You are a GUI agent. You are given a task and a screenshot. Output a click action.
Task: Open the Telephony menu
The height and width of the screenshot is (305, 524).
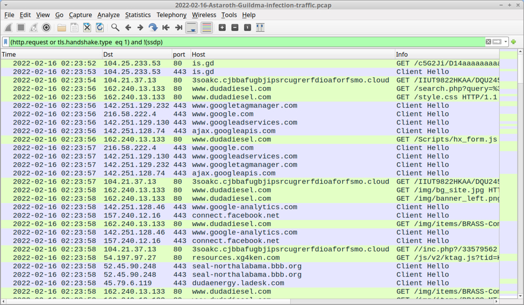click(x=171, y=15)
